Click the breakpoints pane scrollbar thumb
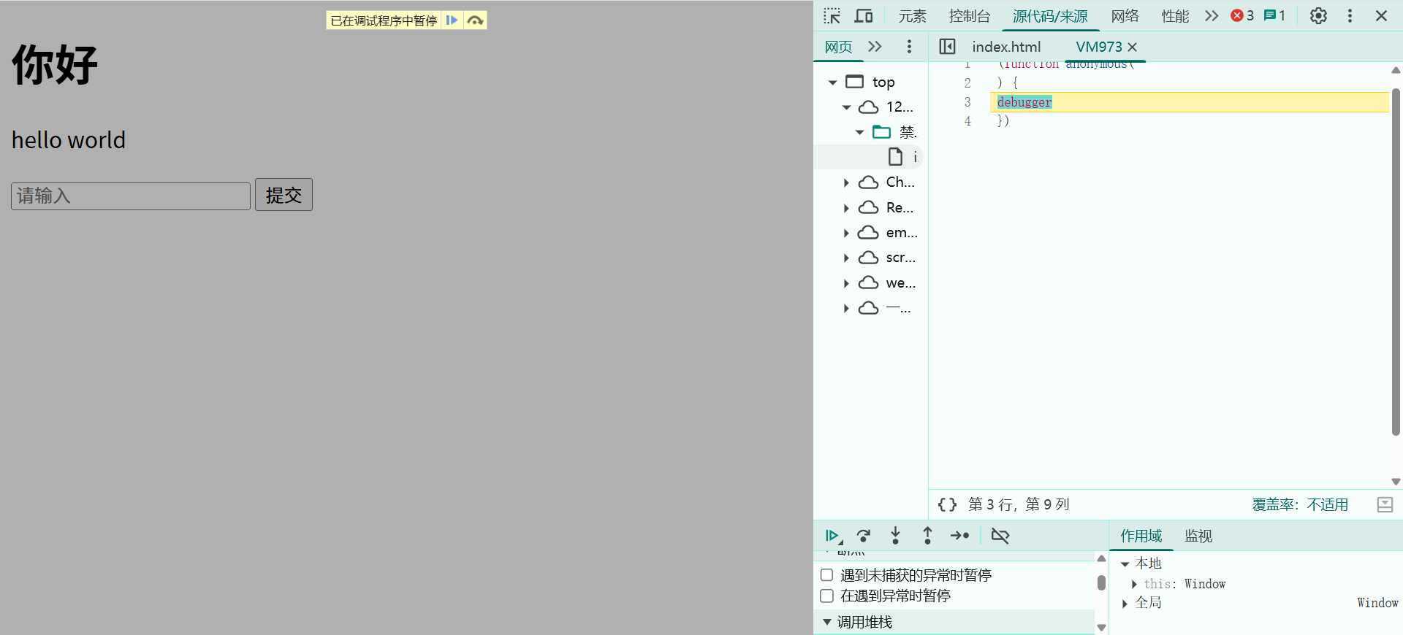The image size is (1403, 635). tap(1101, 582)
